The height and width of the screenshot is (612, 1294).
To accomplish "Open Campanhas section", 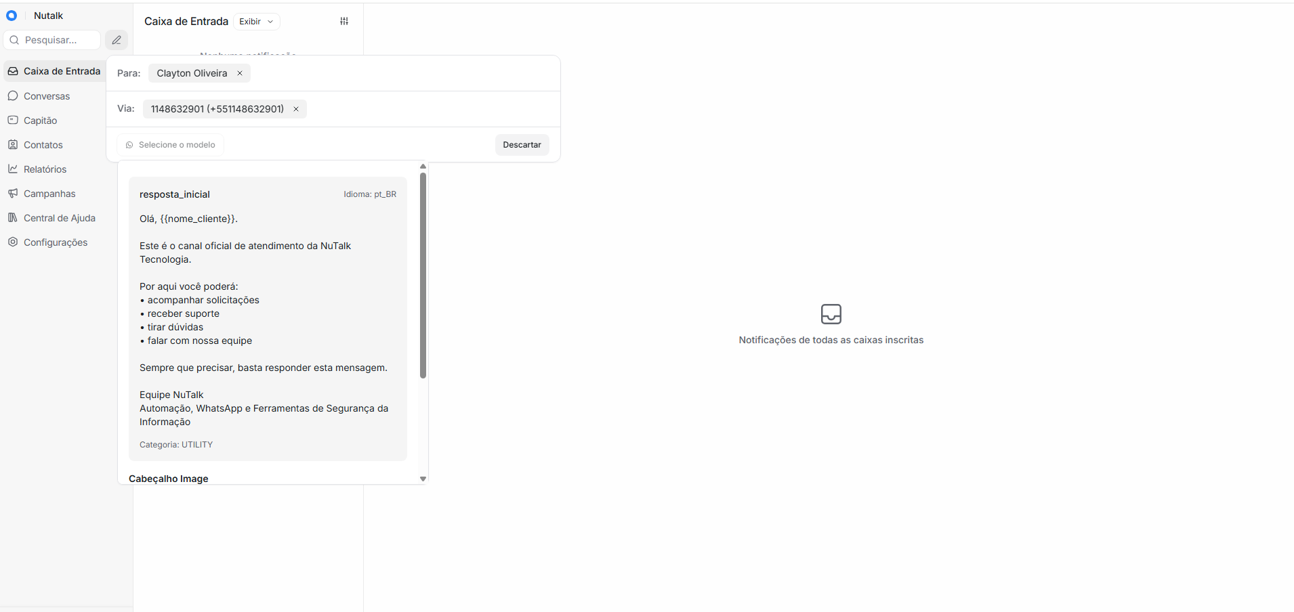I will click(49, 194).
